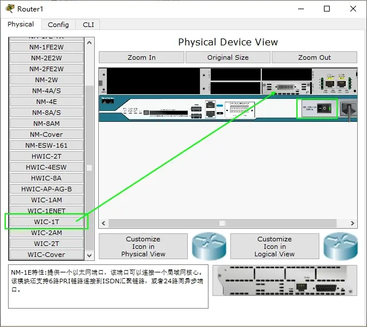Click the console RJ45 port on front panel
Viewport: 367px width, 327px height.
click(x=210, y=105)
